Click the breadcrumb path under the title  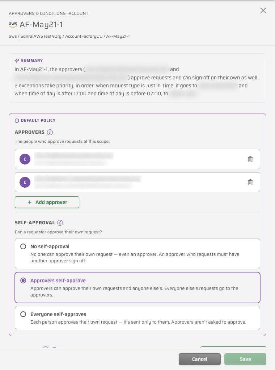pyautogui.click(x=69, y=36)
